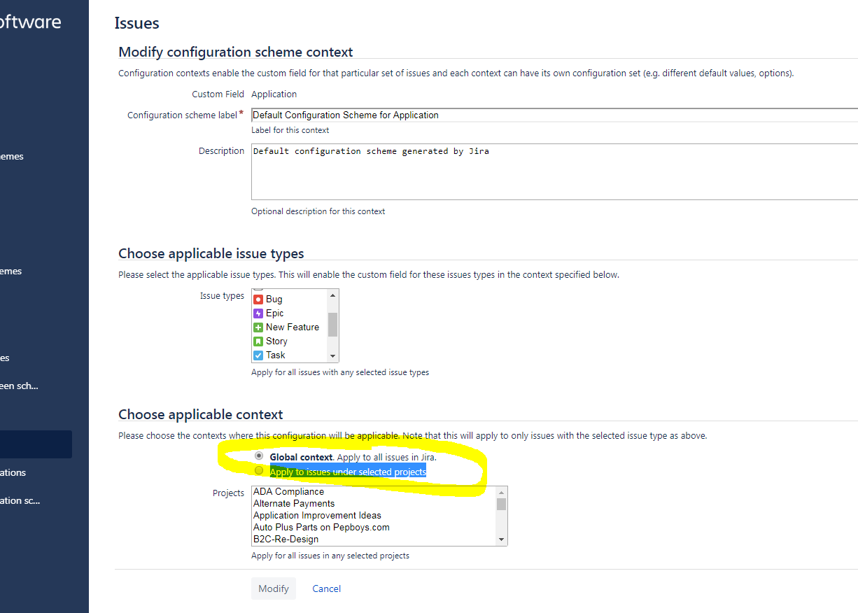858x613 pixels.
Task: Click the Description text area
Action: point(554,171)
